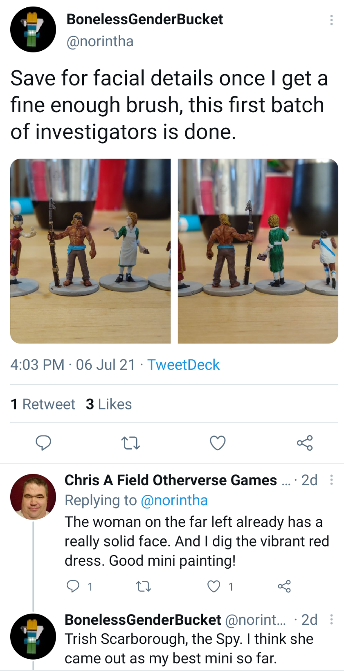Open main tweet's three-dot options menu
Image resolution: width=344 pixels, height=671 pixels.
[x=331, y=20]
